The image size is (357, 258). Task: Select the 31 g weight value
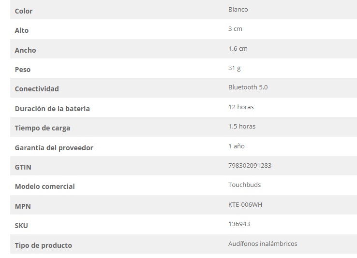point(234,68)
